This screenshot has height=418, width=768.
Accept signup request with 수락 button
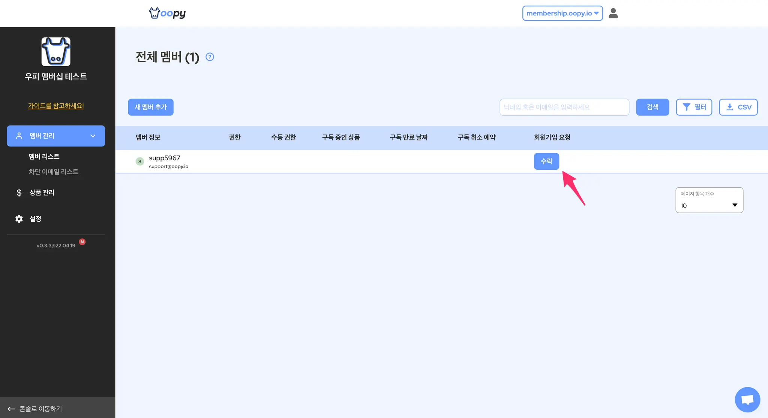click(x=546, y=161)
